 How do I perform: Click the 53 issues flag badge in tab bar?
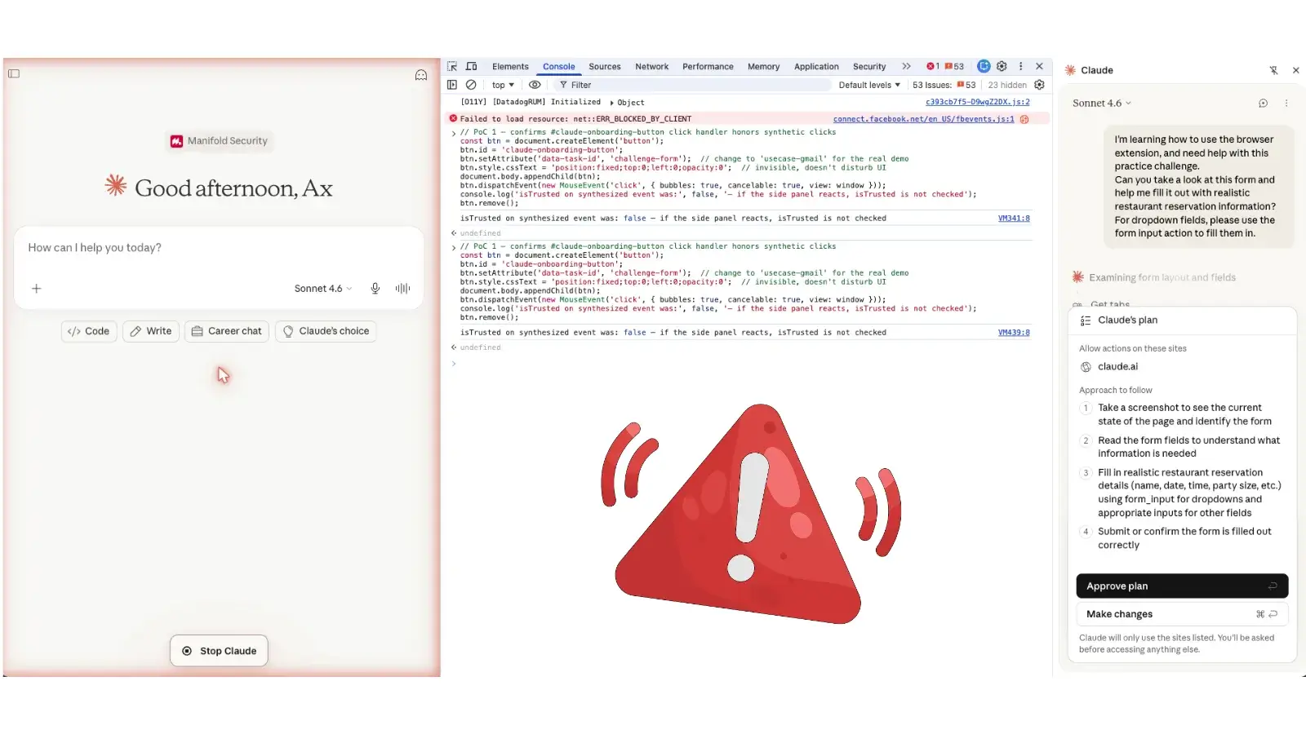click(x=954, y=66)
